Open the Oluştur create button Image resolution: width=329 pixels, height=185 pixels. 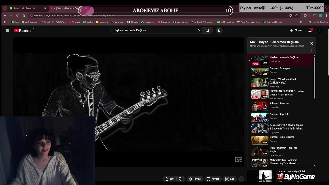(296, 30)
